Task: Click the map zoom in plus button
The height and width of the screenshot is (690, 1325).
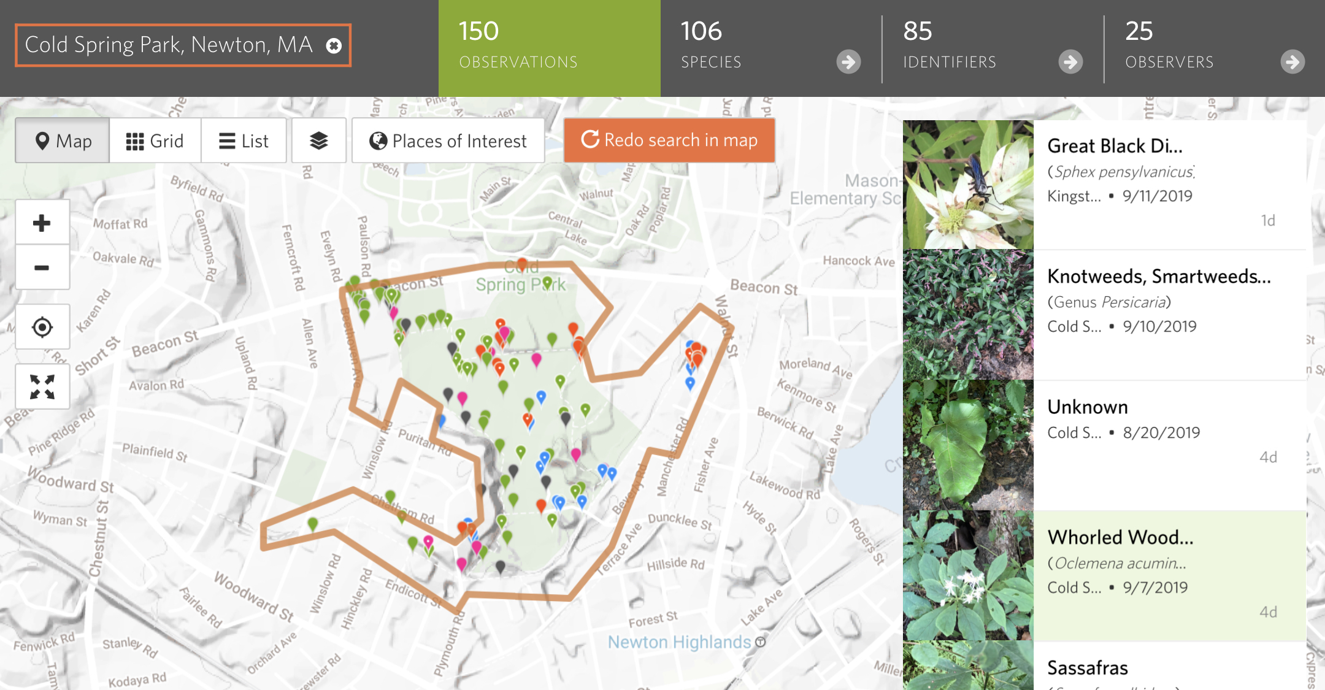Action: click(42, 223)
